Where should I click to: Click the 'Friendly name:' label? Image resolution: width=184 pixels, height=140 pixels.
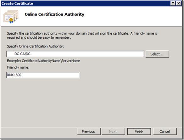[18, 67]
